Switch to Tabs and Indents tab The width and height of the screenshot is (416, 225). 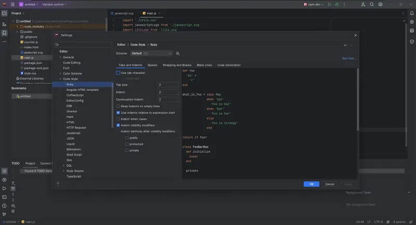tap(131, 65)
